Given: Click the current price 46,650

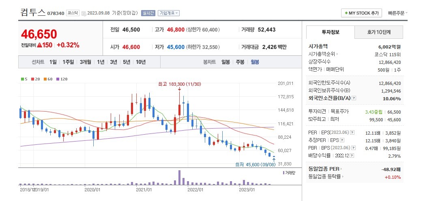Looking at the screenshot, I should [39, 34].
